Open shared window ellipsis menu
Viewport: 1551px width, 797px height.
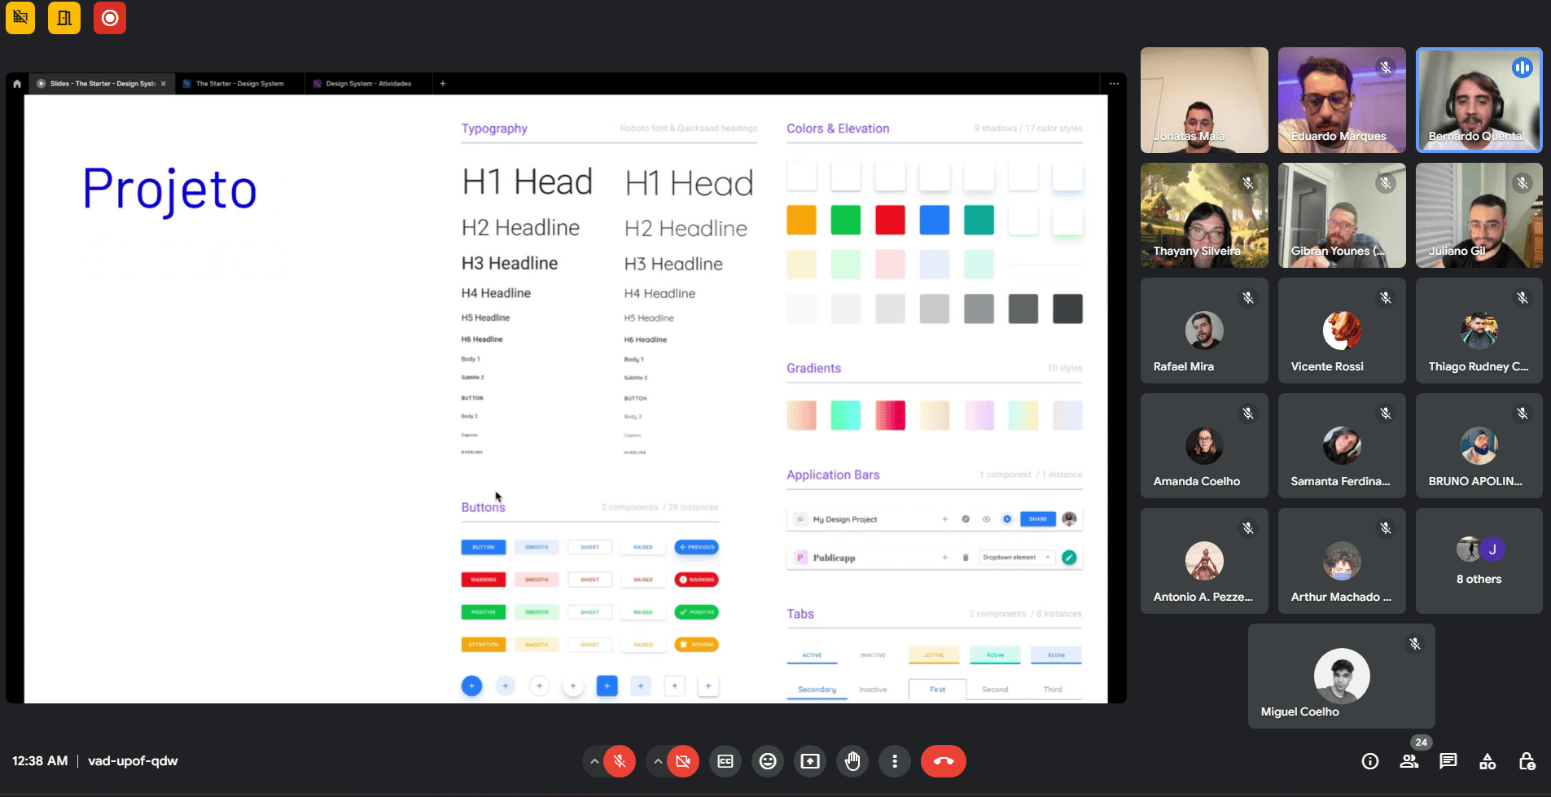[x=1114, y=83]
